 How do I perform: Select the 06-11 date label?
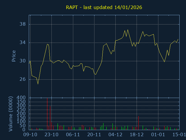coord(73,134)
